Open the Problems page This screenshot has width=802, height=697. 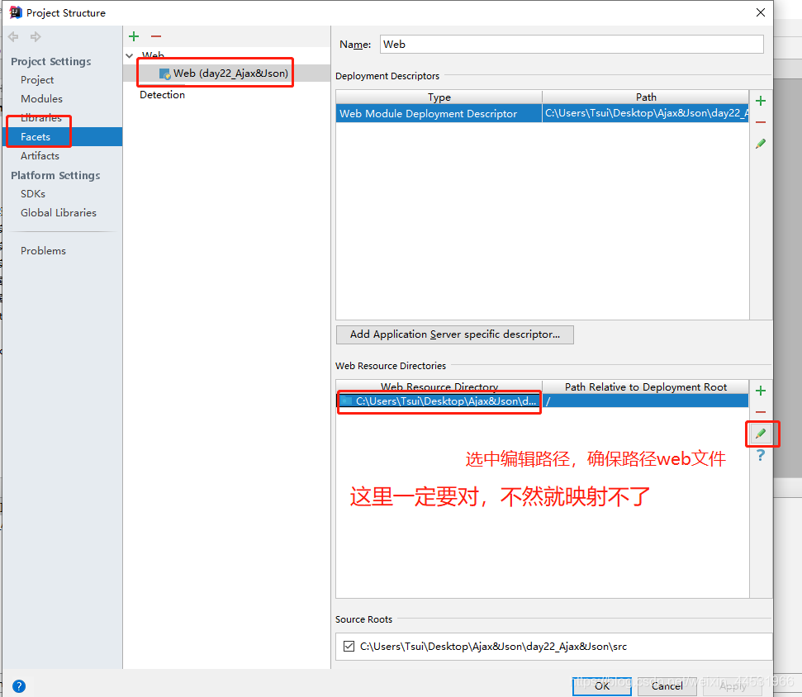pyautogui.click(x=43, y=250)
